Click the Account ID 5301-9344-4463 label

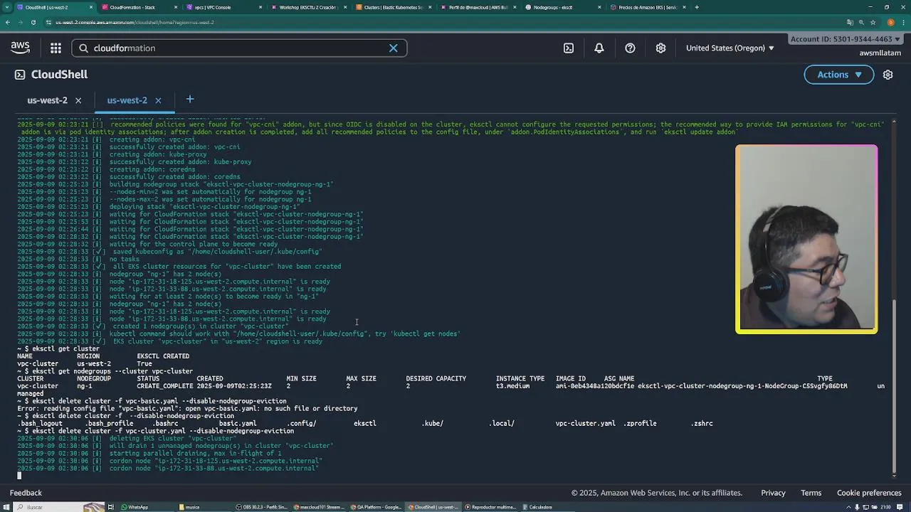841,39
